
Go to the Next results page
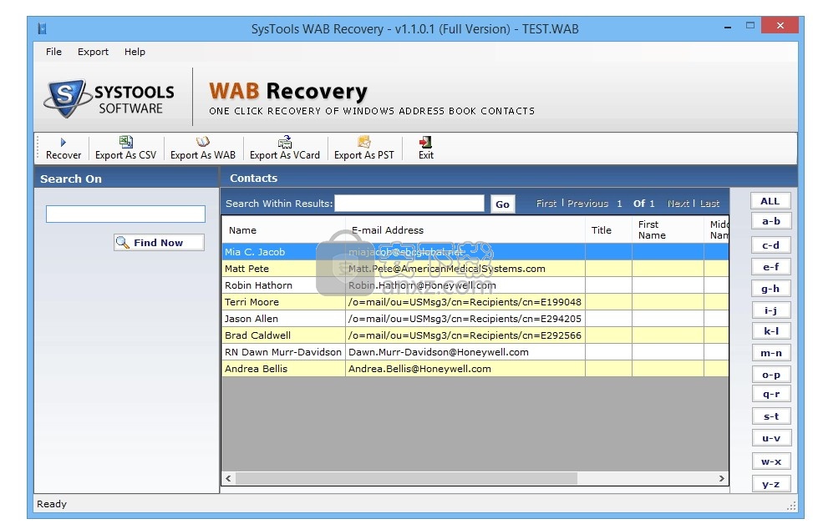678,204
